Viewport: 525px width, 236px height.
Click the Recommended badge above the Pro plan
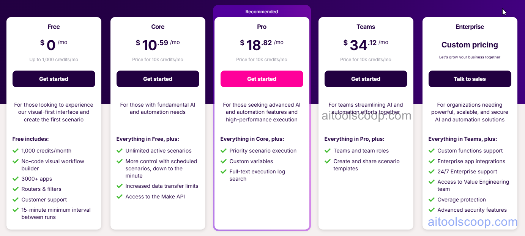point(262,11)
